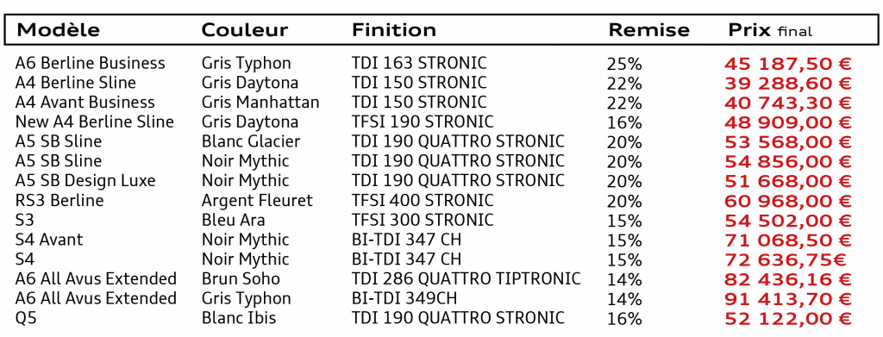Screen dimensions: 883x337
Task: Click the 25% discount value
Action: (x=624, y=64)
